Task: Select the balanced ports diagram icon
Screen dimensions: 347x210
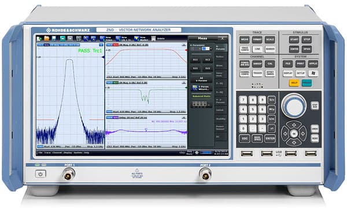Action: click(x=200, y=104)
